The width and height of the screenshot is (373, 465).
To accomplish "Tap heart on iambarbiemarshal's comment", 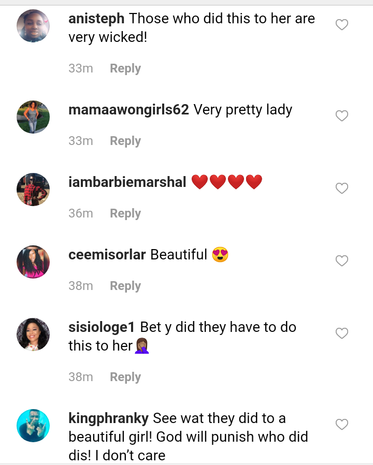I will (342, 188).
